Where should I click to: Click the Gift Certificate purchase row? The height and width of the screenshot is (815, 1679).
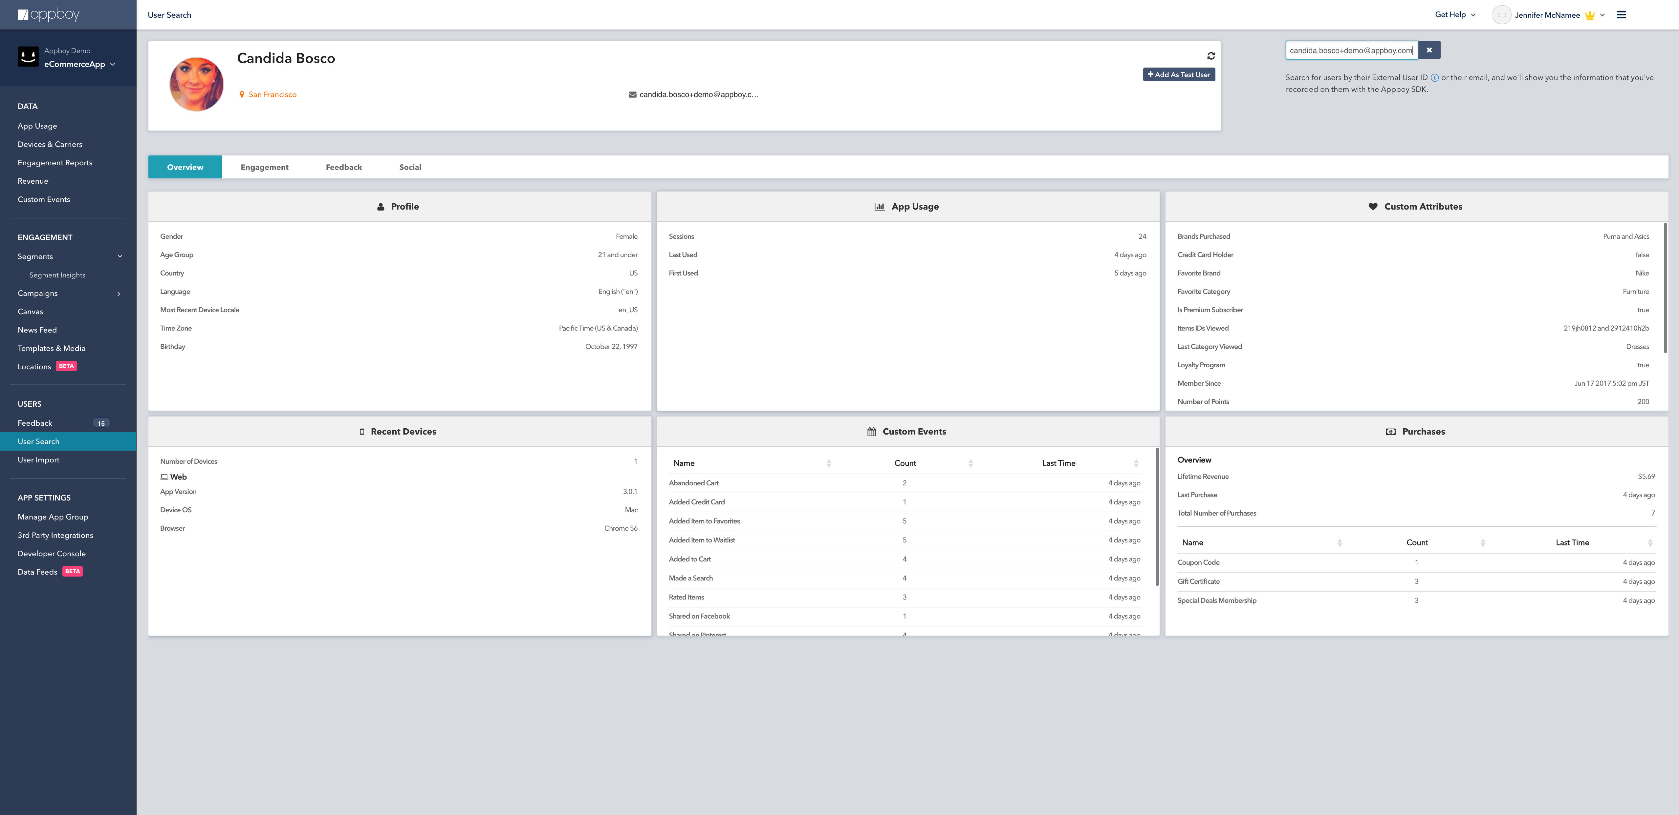coord(1416,581)
